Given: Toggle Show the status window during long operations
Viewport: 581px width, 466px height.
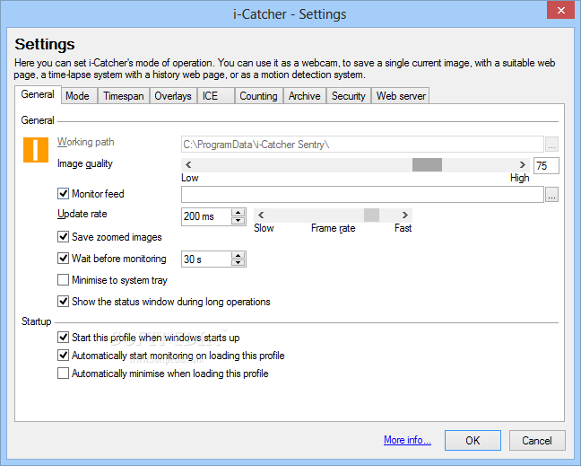Looking at the screenshot, I should (63, 302).
